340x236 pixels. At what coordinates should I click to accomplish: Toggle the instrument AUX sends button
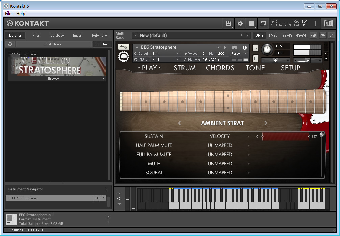click(326, 54)
